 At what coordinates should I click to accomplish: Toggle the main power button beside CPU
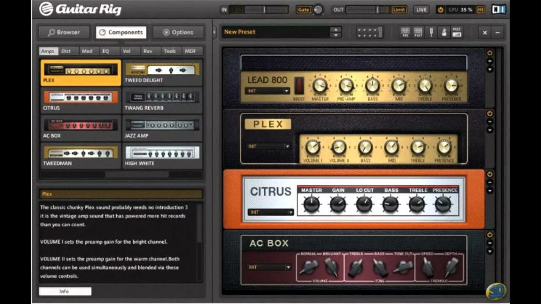(x=441, y=10)
